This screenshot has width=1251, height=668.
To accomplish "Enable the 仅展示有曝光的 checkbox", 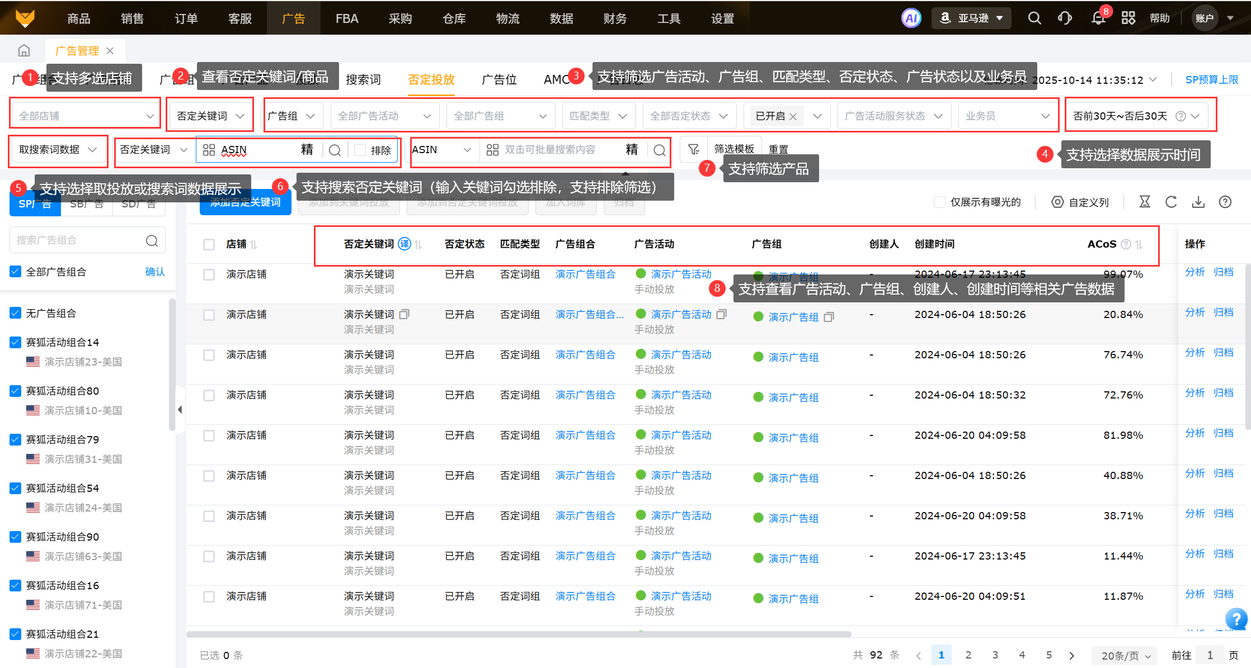I will coord(940,202).
